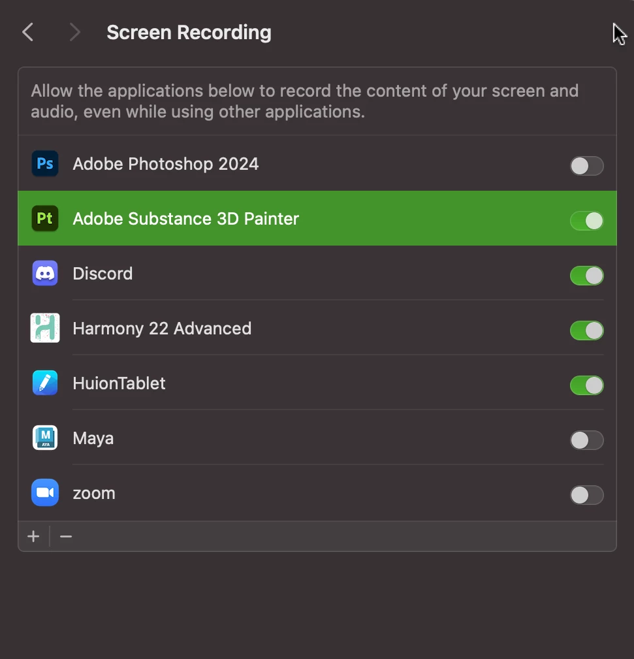Enable screen recording for Maya

pyautogui.click(x=586, y=440)
